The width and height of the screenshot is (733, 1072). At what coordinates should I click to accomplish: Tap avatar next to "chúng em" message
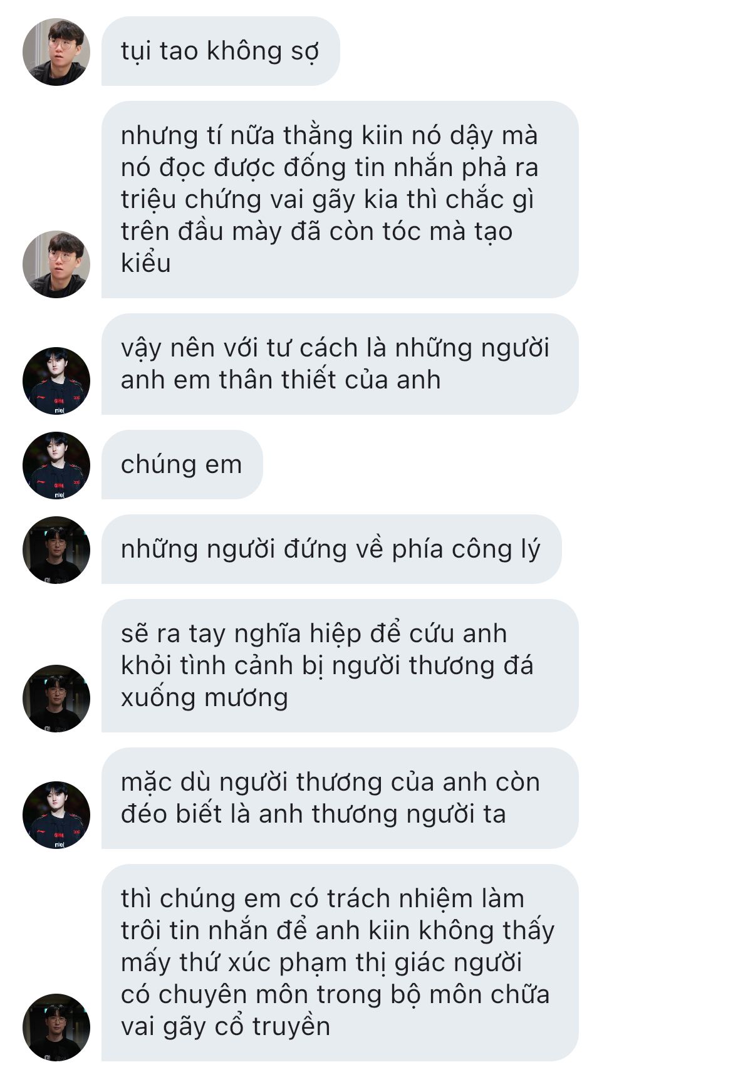56,465
